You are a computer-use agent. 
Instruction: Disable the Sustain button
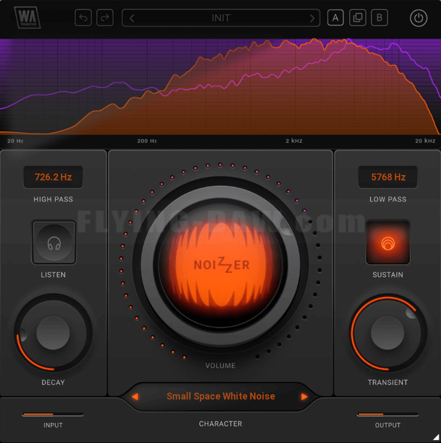(388, 242)
